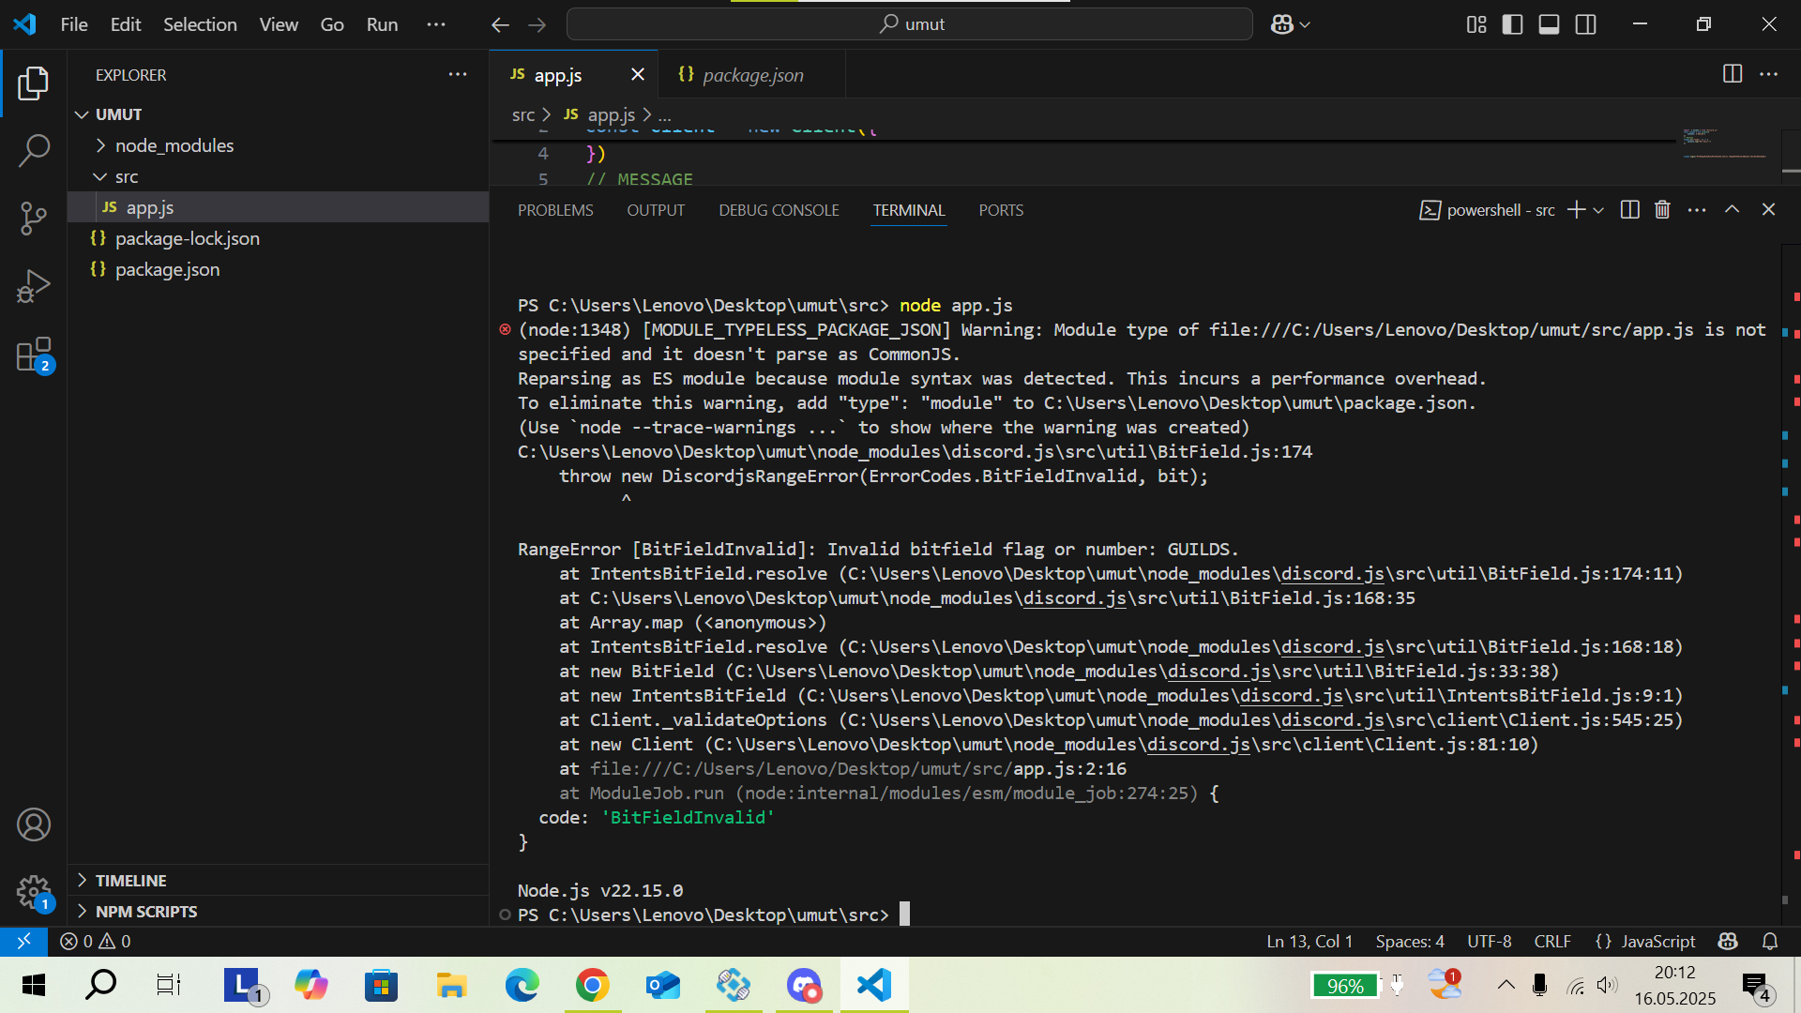Click src in the breadcrumb
Screen dimensions: 1801x1013
pyautogui.click(x=522, y=115)
